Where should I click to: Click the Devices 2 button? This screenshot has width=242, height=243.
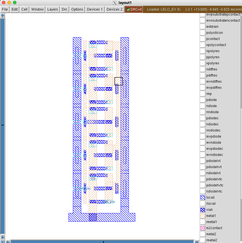pyautogui.click(x=114, y=9)
